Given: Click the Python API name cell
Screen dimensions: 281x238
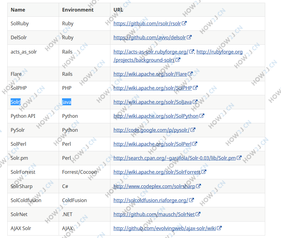Looking at the screenshot, I should 33,116.
